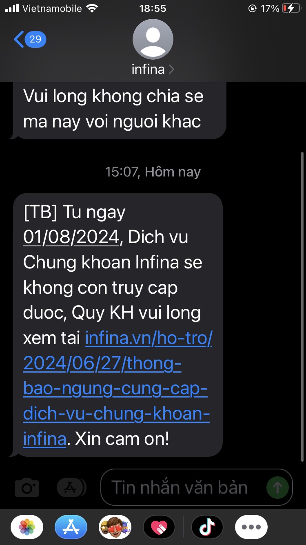Tap the conversation scrollbar indicator
The width and height of the screenshot is (306, 545).
click(x=302, y=306)
